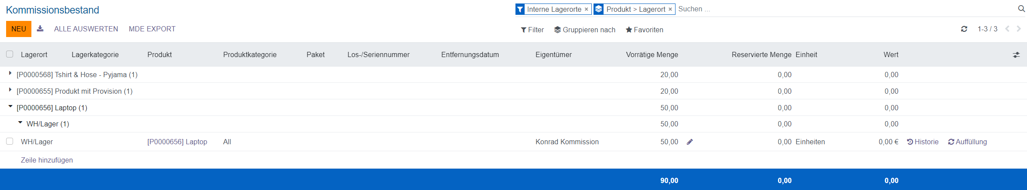Open the Favoriten menu
Screen dimensions: 1027x190
pos(644,30)
